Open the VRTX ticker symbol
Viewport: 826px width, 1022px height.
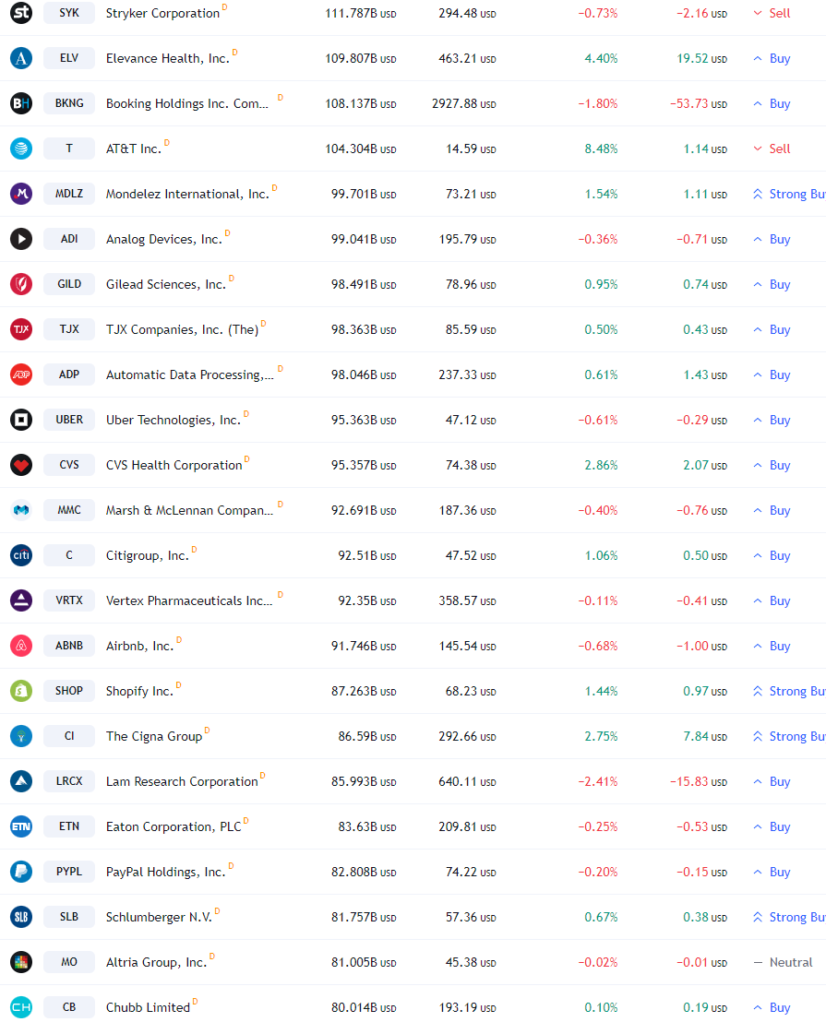(x=69, y=600)
